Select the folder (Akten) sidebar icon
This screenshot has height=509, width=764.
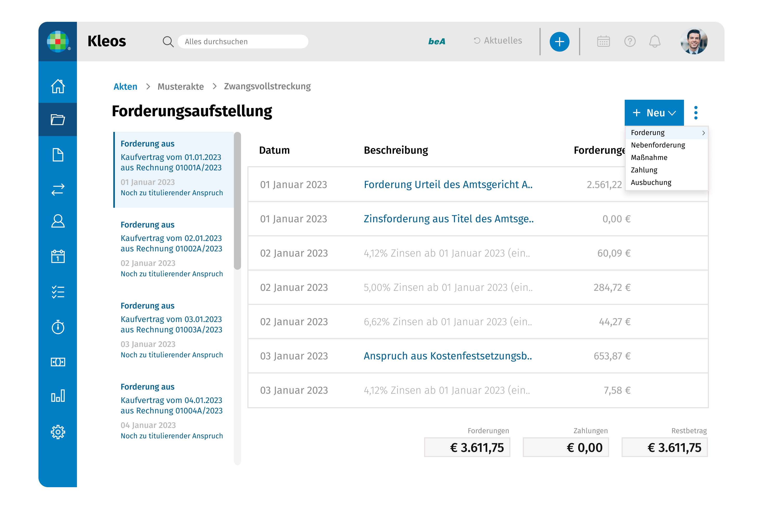58,119
